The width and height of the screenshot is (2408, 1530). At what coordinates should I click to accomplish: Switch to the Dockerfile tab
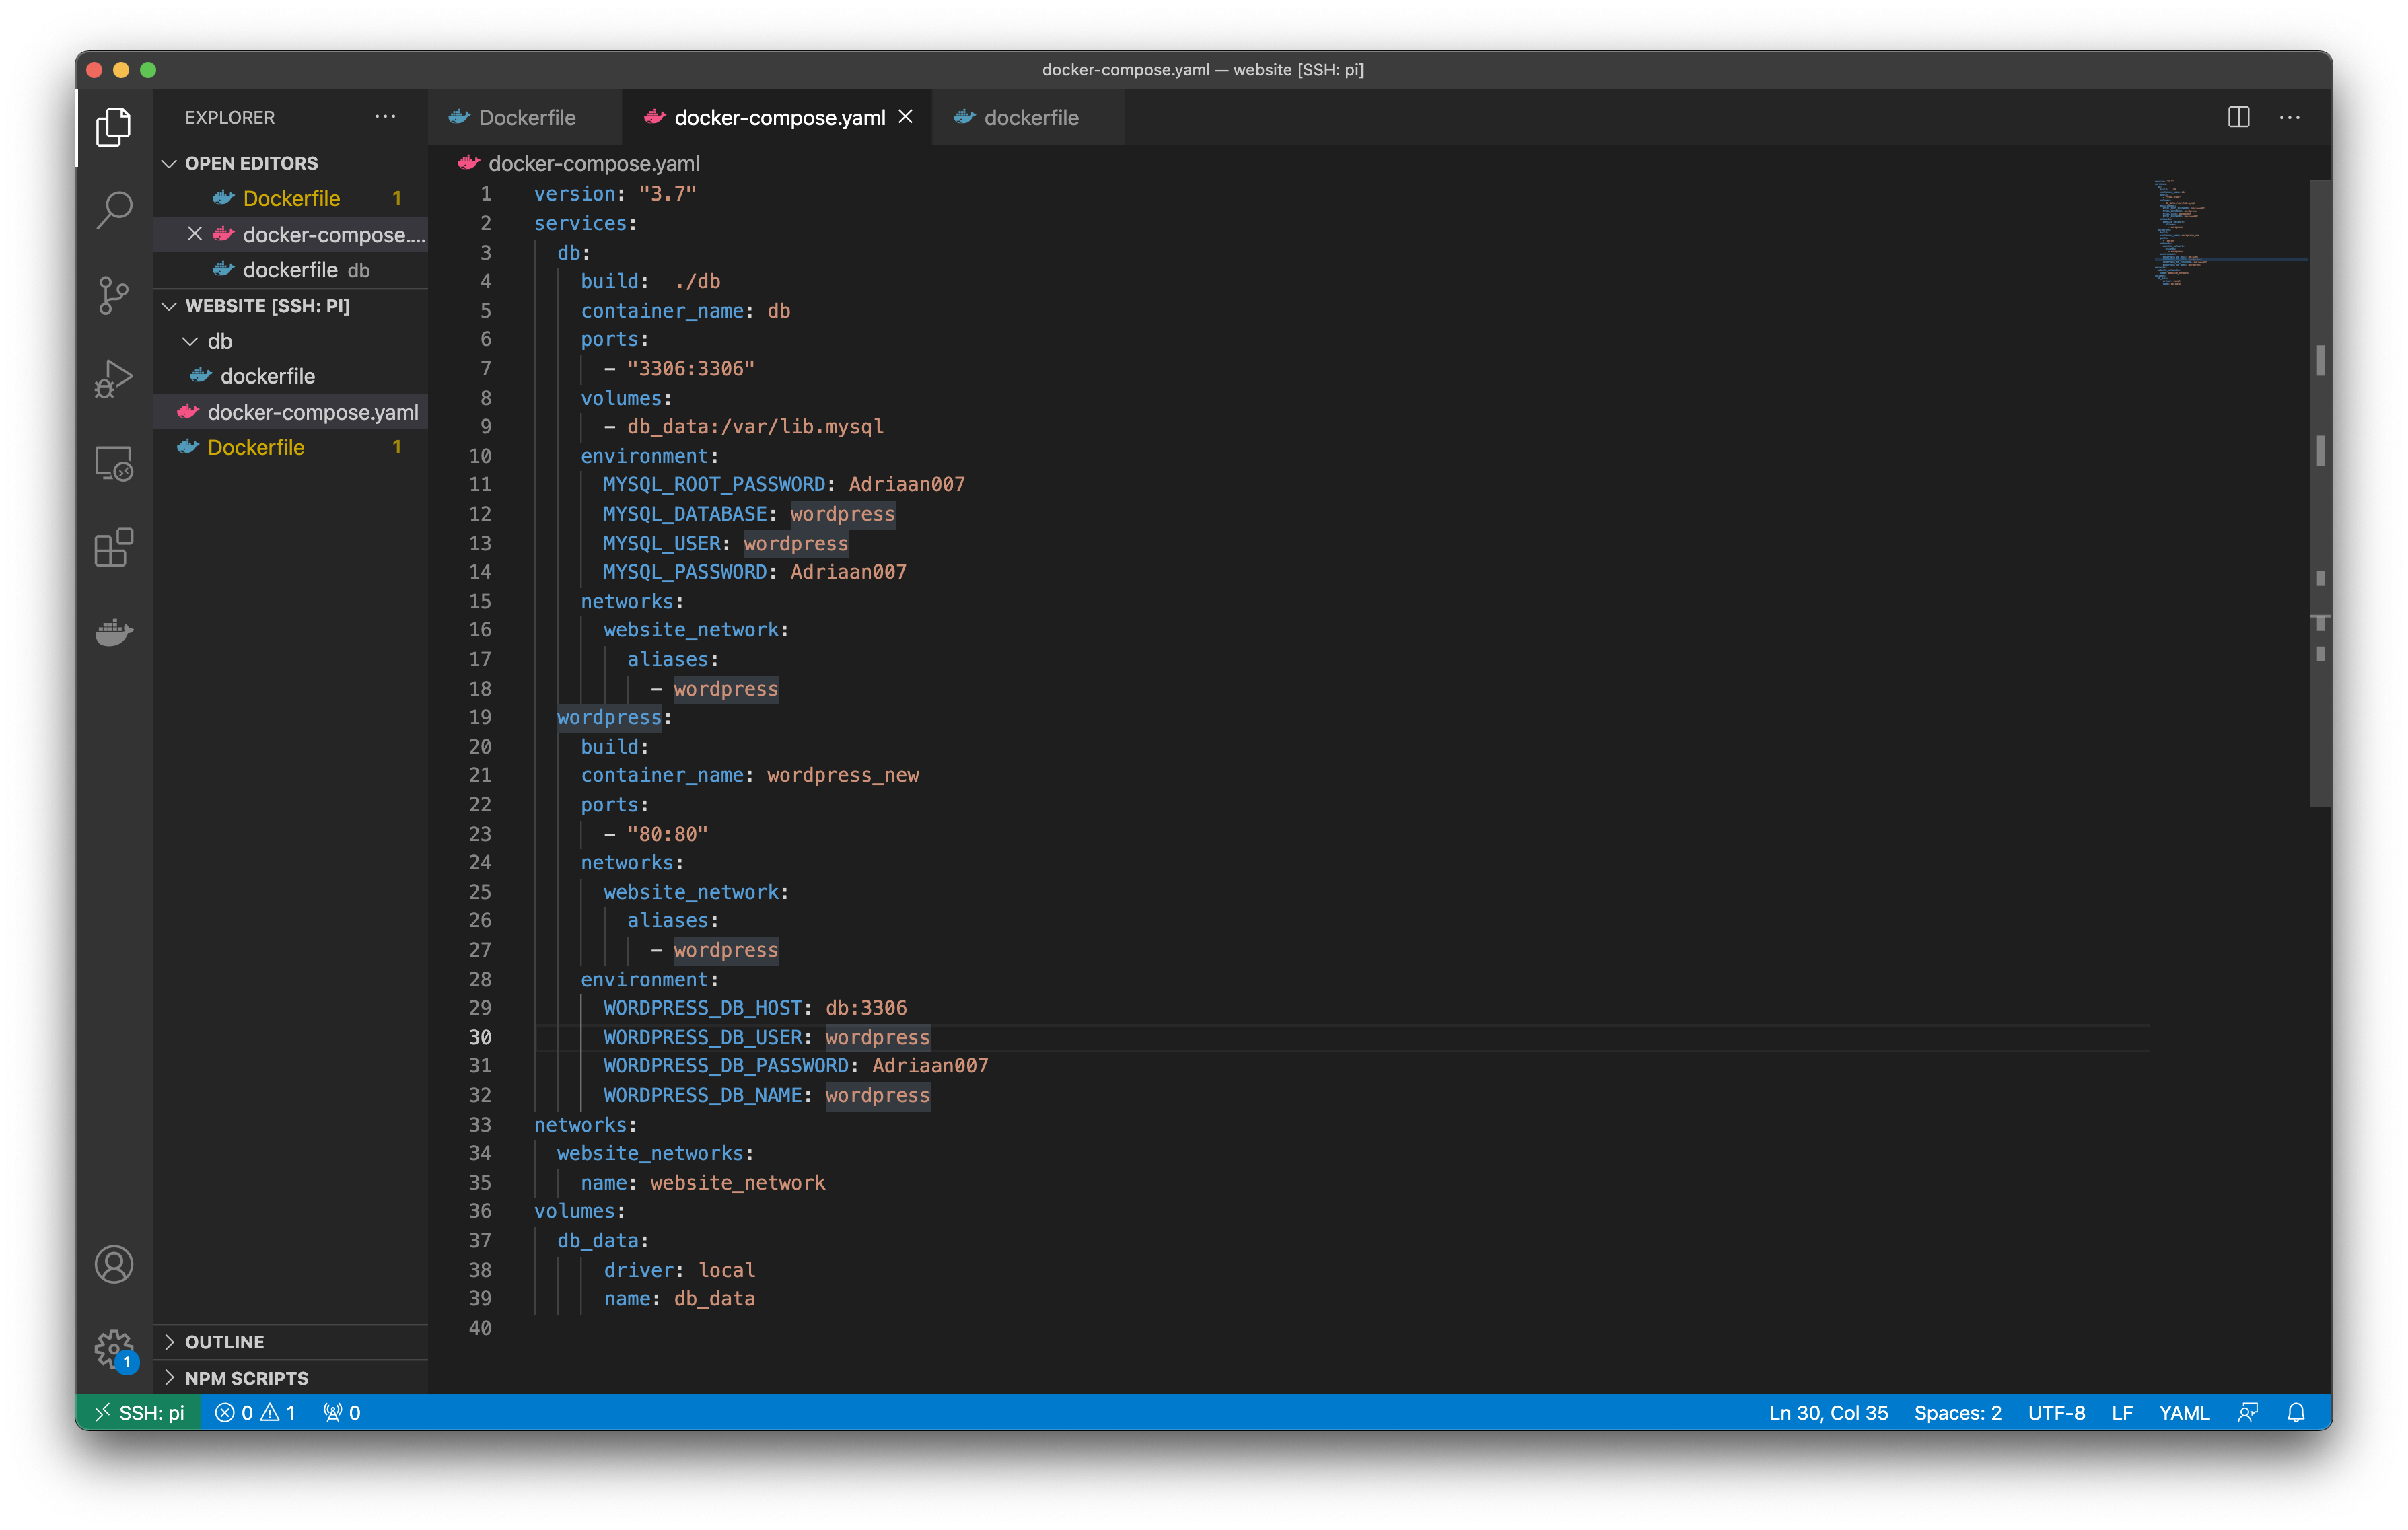click(525, 117)
